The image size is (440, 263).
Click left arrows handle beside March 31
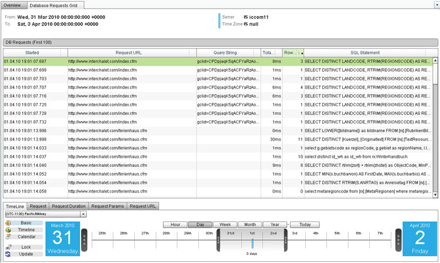(84, 240)
